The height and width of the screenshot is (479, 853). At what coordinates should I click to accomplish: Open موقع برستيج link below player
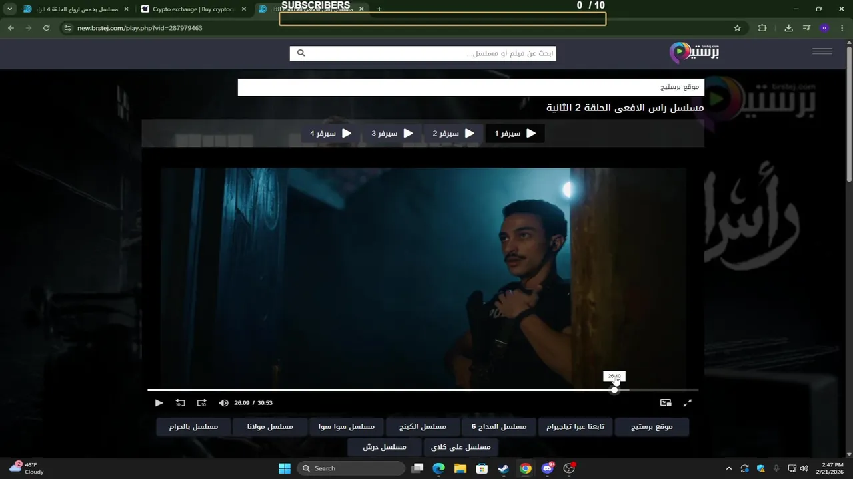point(652,426)
